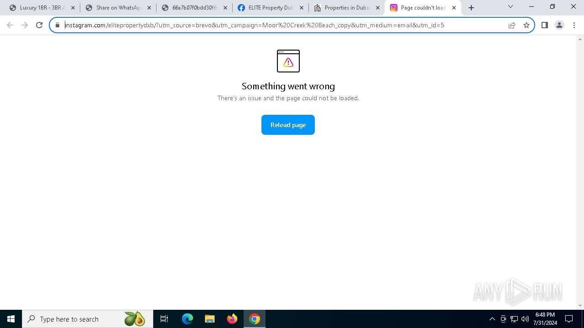The width and height of the screenshot is (584, 328).
Task: Open the Chrome three-dot menu
Action: point(574,25)
